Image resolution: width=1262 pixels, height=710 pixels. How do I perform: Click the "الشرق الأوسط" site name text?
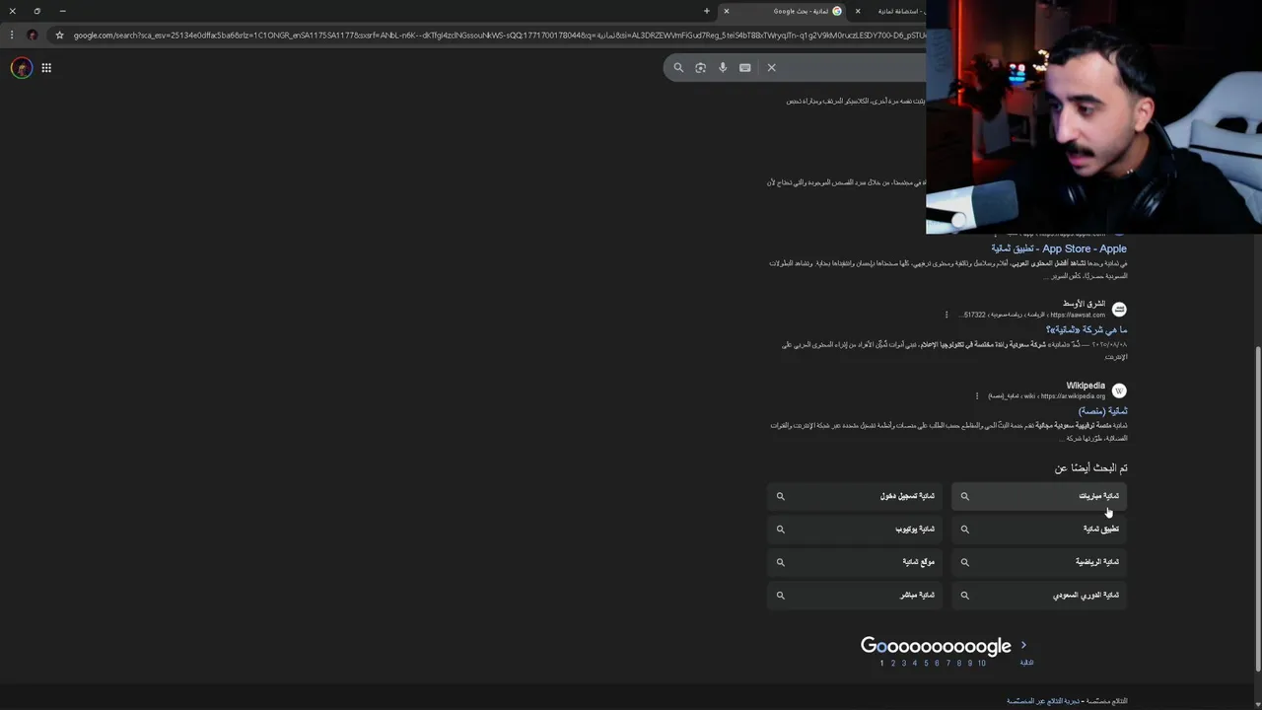pyautogui.click(x=1084, y=304)
